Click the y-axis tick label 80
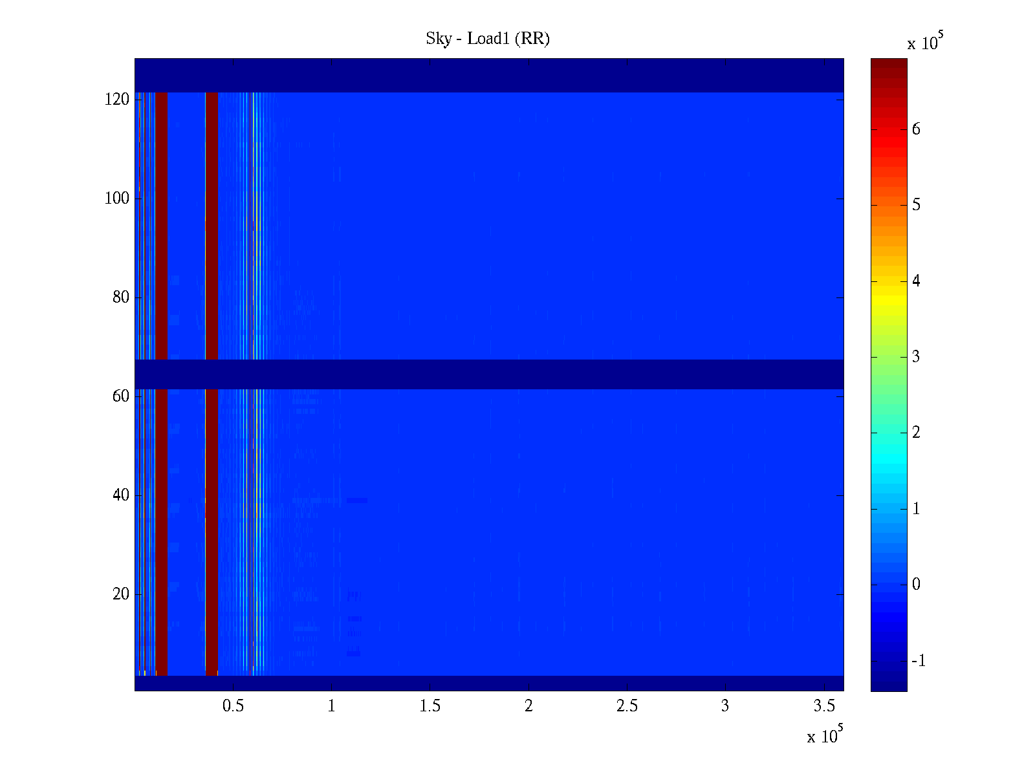The width and height of the screenshot is (1035, 776). coord(121,297)
